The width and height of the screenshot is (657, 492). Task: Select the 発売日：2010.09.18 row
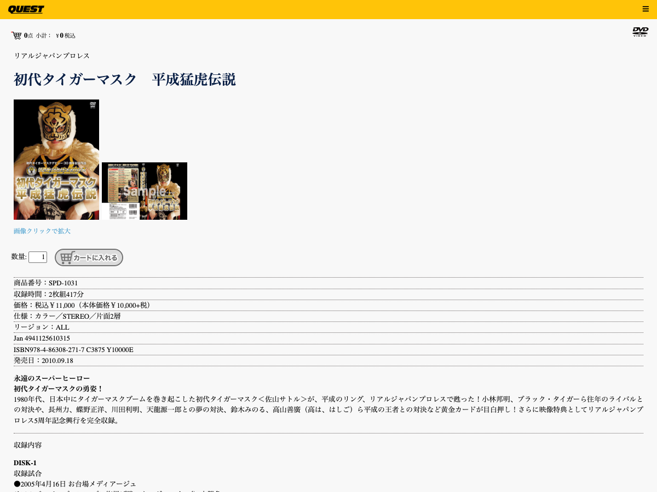328,361
